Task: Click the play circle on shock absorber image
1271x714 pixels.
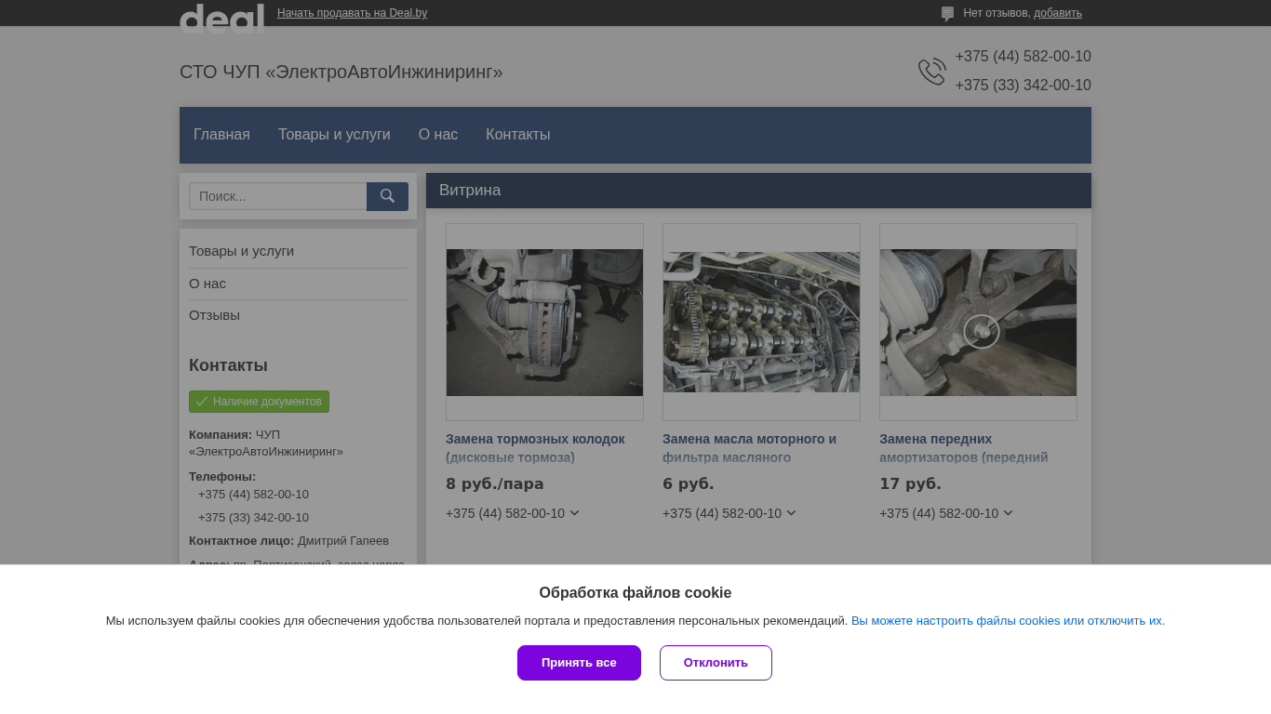Action: pyautogui.click(x=981, y=332)
